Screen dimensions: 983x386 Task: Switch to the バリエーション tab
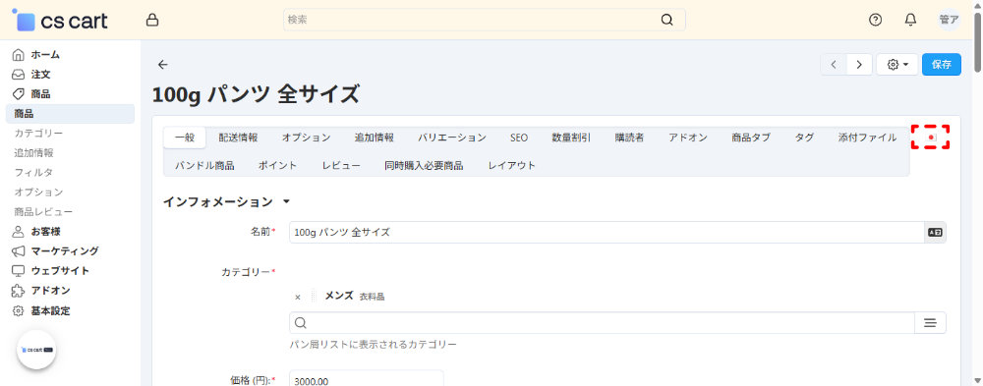(x=452, y=138)
